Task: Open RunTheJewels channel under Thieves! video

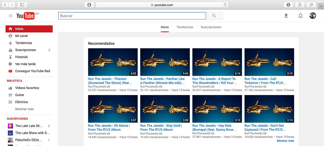Action: coord(97,87)
